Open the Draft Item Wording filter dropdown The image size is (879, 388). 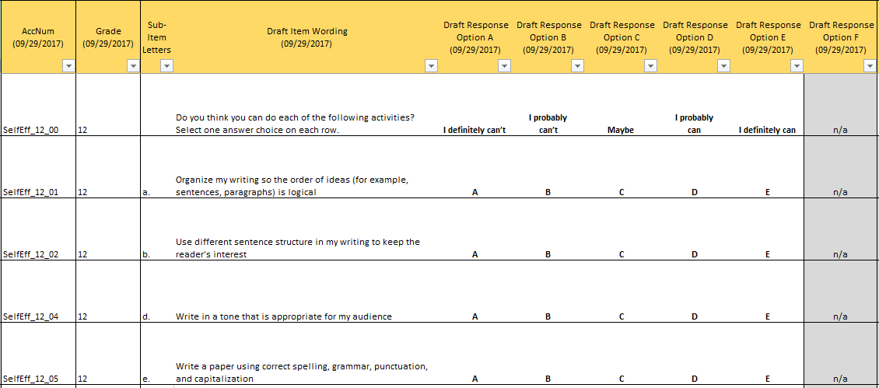click(432, 67)
